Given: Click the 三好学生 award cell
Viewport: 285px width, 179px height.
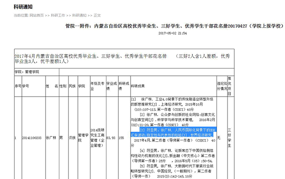Looking at the screenshot, I should (229, 138).
